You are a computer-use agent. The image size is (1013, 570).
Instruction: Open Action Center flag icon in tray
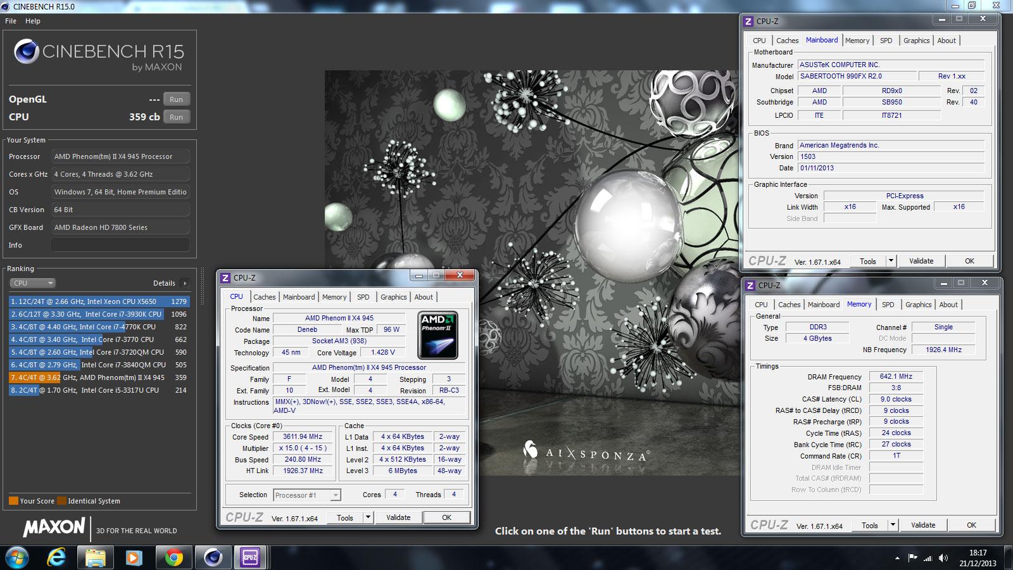pos(912,558)
